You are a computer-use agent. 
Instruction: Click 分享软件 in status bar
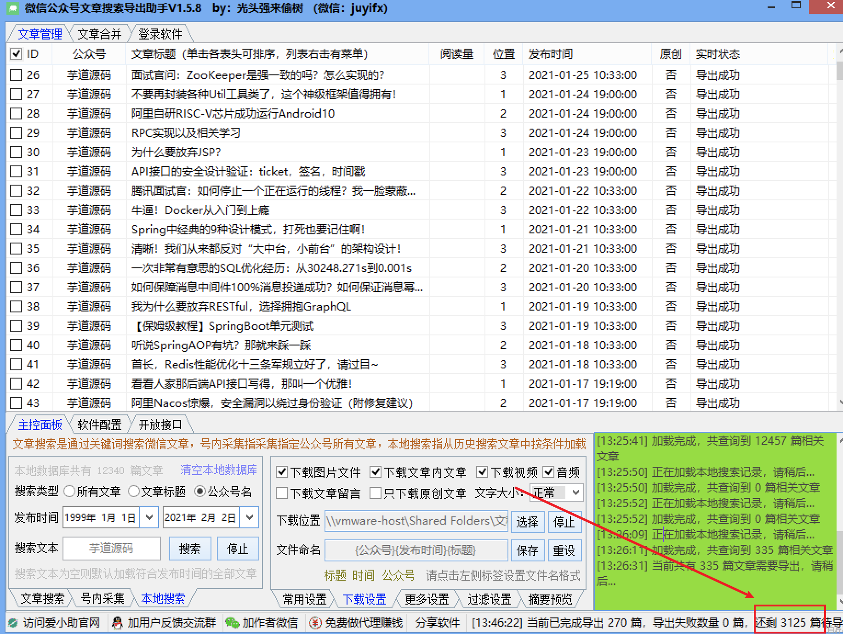click(x=438, y=623)
